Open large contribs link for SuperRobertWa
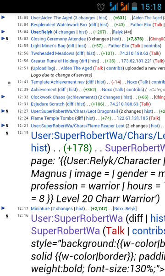The image size is (165, 276). click(x=148, y=231)
